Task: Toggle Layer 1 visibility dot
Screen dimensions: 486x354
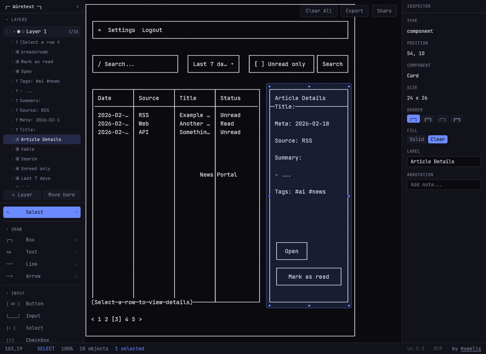Action: 19,32
